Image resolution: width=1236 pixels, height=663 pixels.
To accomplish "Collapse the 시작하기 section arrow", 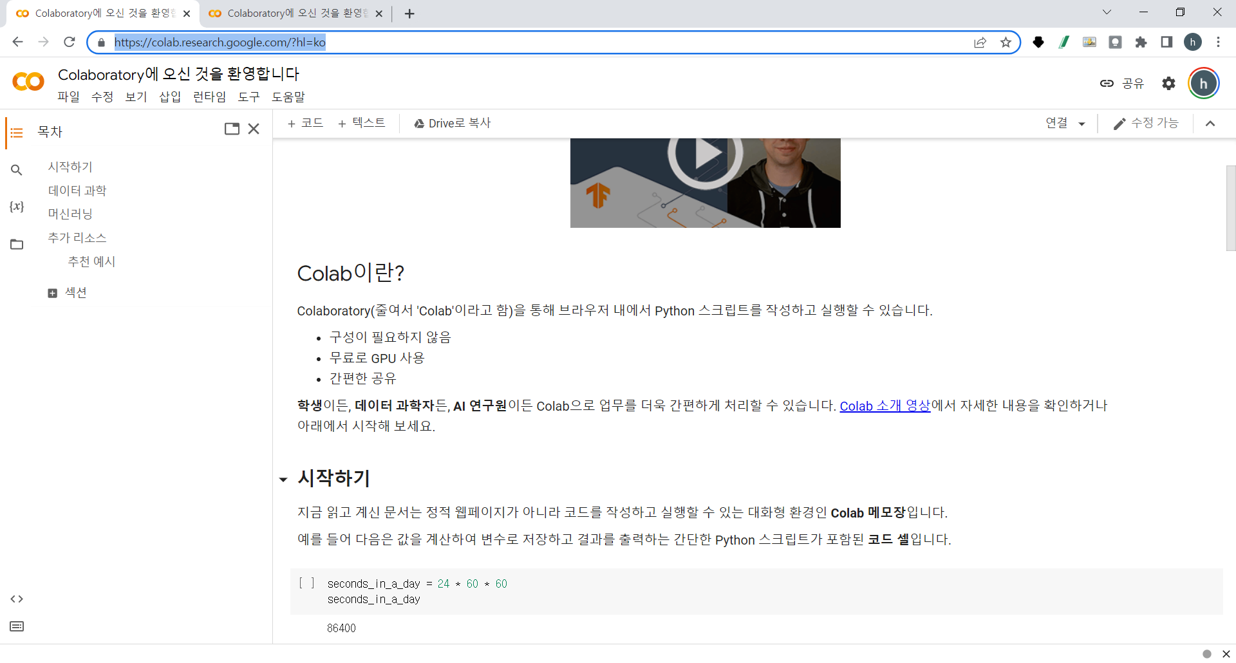I will coord(283,480).
